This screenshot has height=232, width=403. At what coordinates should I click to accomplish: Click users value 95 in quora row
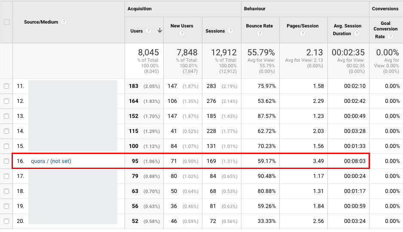(x=135, y=161)
